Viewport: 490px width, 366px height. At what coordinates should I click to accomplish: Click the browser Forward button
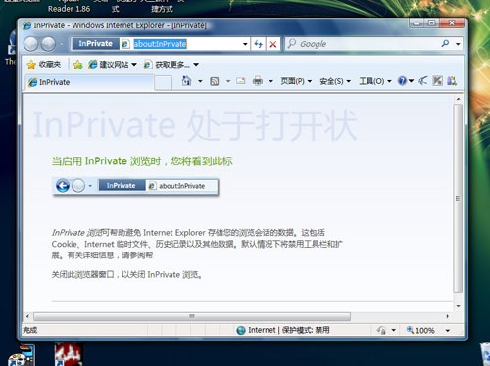tap(48, 44)
